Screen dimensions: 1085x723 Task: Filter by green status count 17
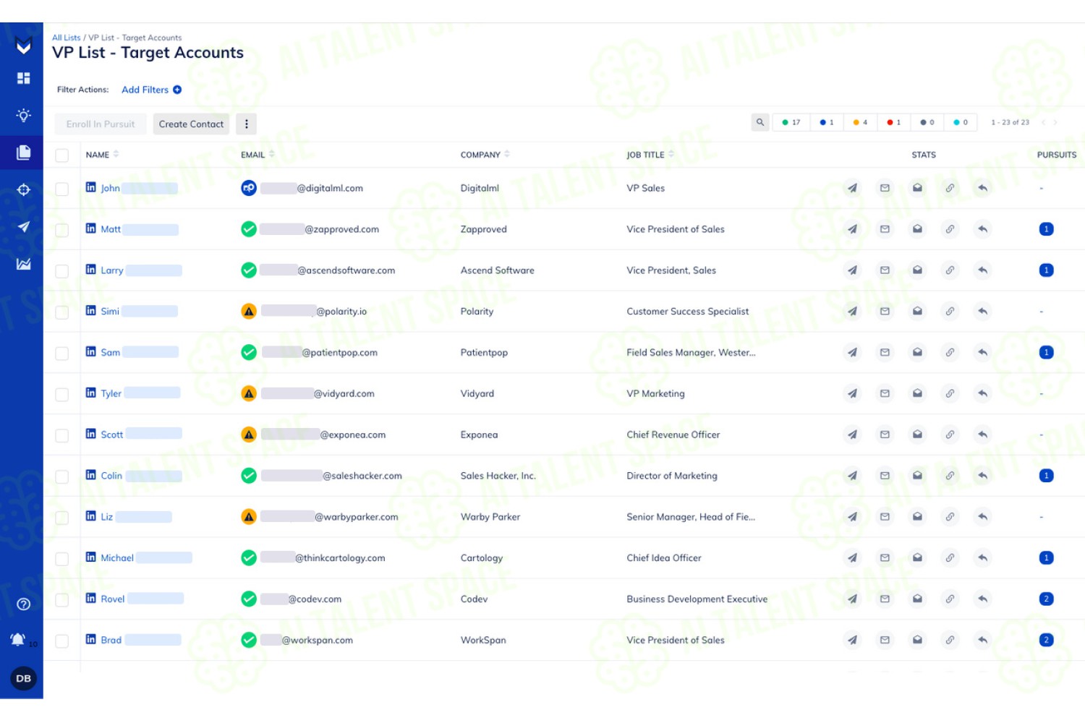[x=791, y=122]
